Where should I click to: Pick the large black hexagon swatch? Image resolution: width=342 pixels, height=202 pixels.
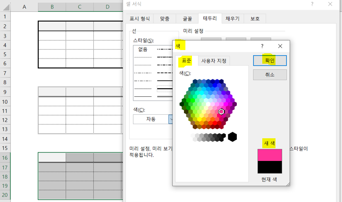(232, 137)
